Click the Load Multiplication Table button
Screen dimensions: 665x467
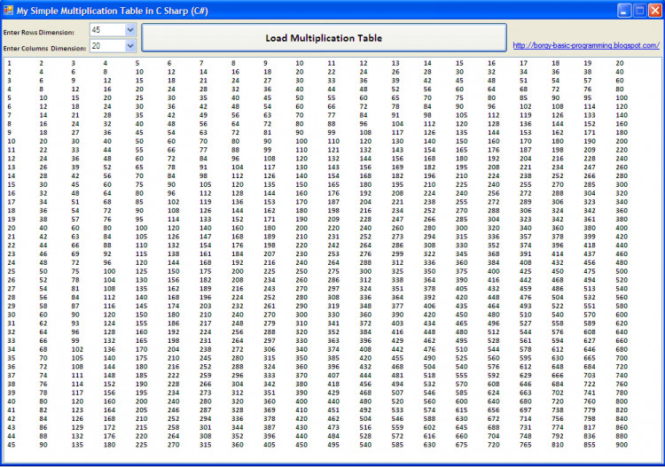tap(324, 38)
